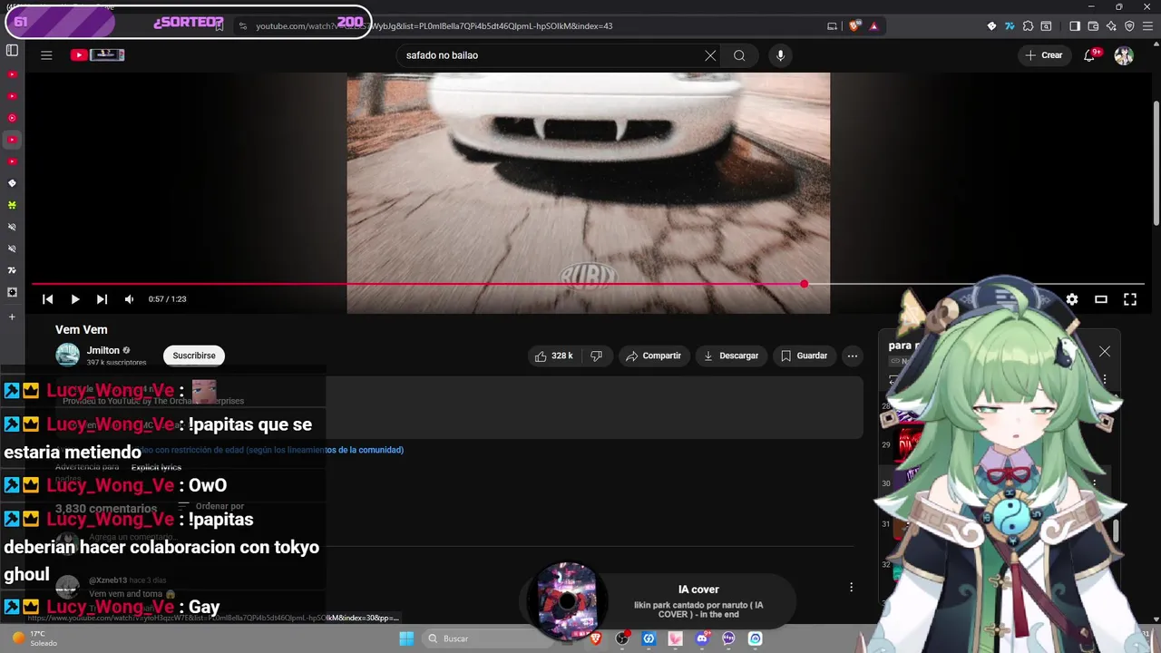
Task: Skip to the next video in playlist
Action: 102,299
